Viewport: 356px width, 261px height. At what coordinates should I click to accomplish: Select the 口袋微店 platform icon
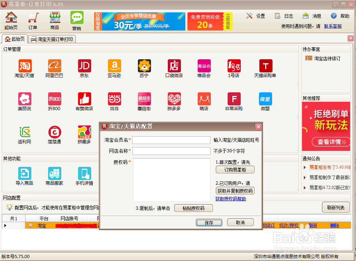[174, 69]
